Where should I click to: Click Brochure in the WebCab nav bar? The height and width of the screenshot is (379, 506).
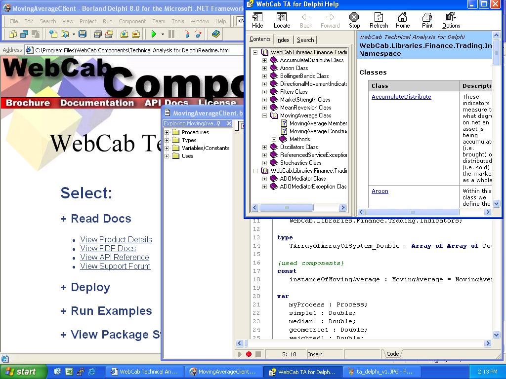(x=28, y=103)
